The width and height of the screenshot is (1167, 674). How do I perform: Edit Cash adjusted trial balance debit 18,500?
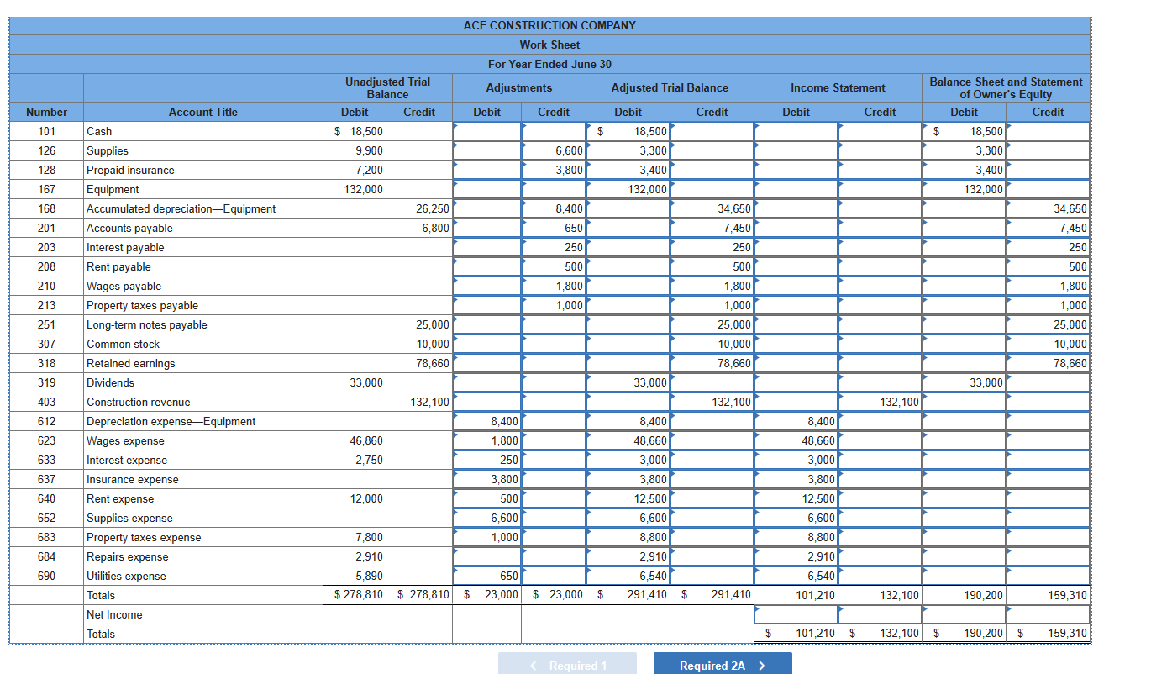(x=628, y=131)
